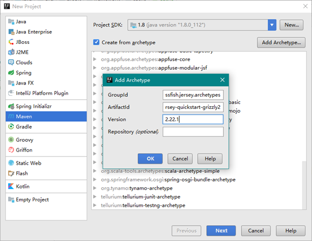Select the Java project type icon
The height and width of the screenshot is (241, 312).
[11, 22]
